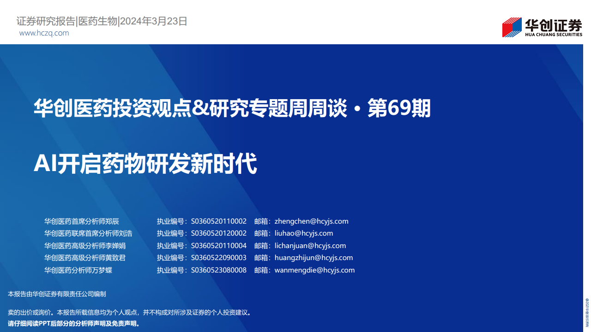Viewport: 591px width, 332px height.
Task: Select header text 证券研究报告|医药生物|2024年3月23日
Action: (x=102, y=21)
